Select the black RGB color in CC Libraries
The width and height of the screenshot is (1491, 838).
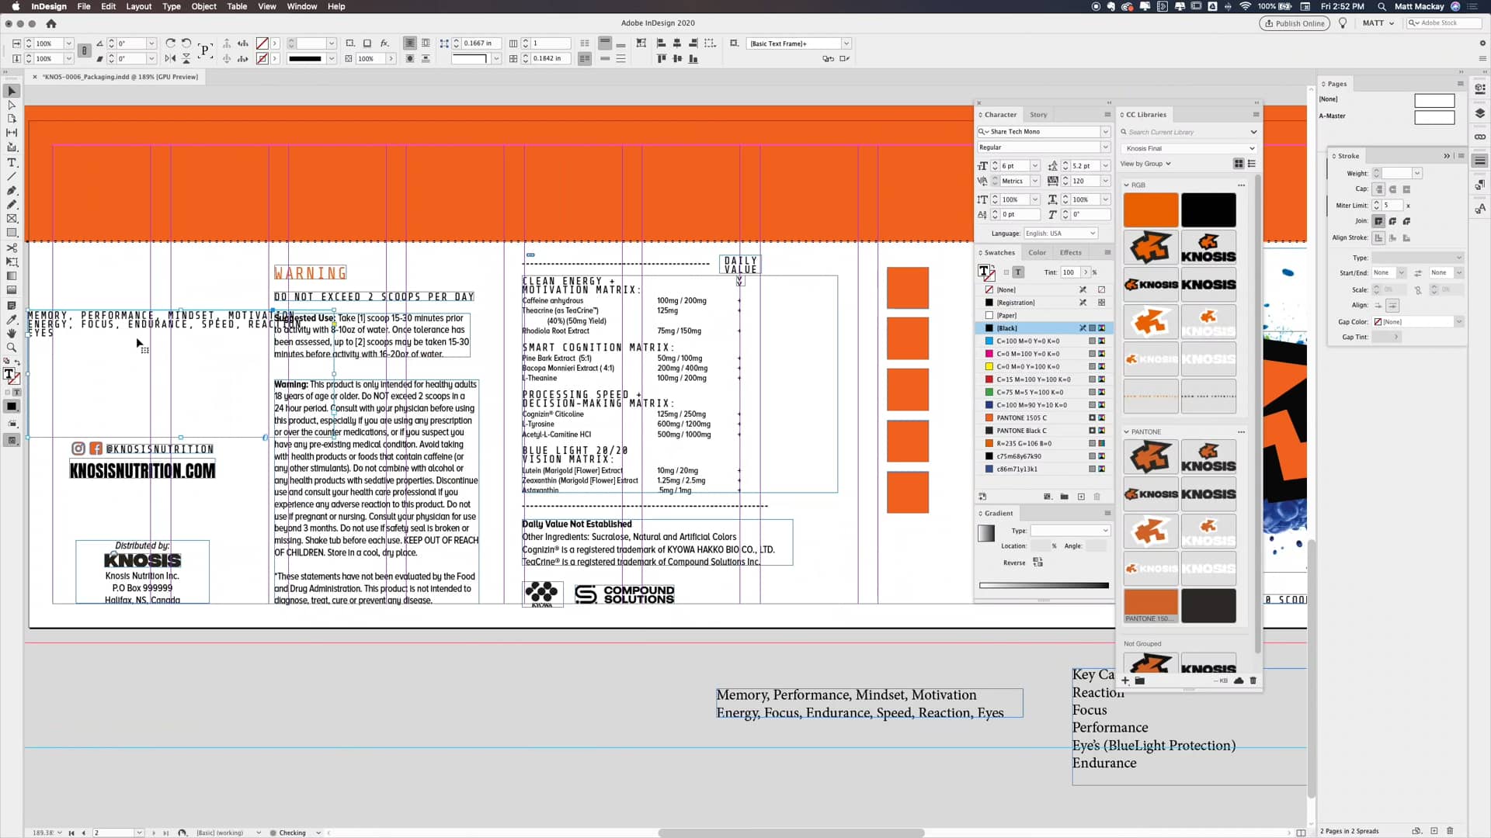pyautogui.click(x=1208, y=210)
